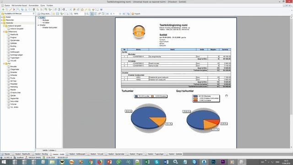Open Photoshop from taskbar

point(213,162)
